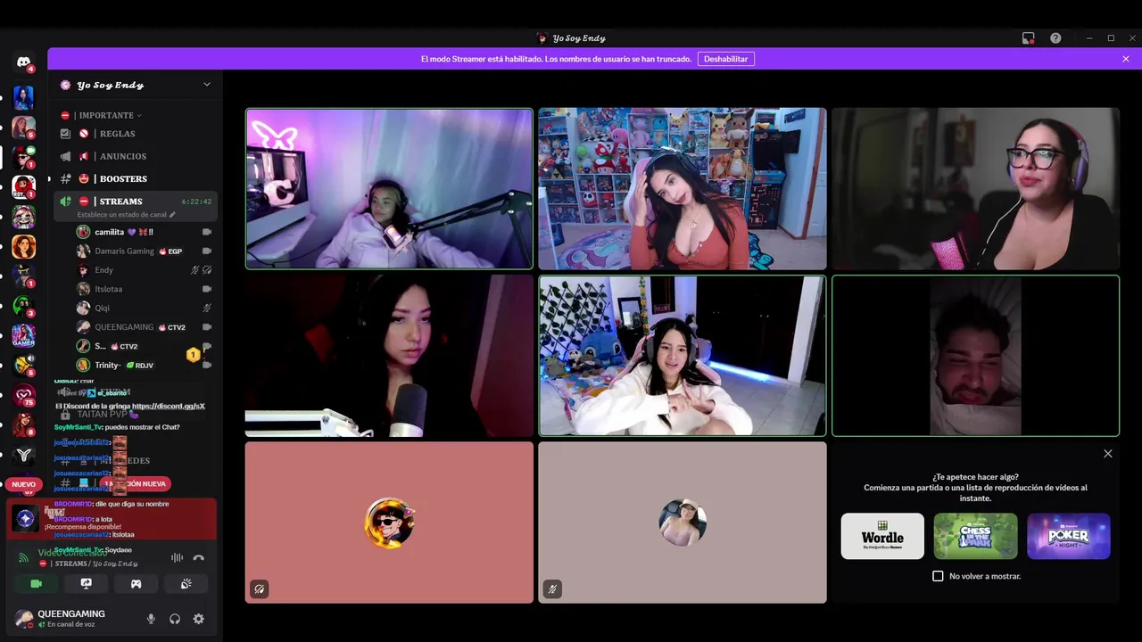This screenshot has width=1142, height=642.
Task: Select the STREAMS voice channel
Action: coord(120,202)
